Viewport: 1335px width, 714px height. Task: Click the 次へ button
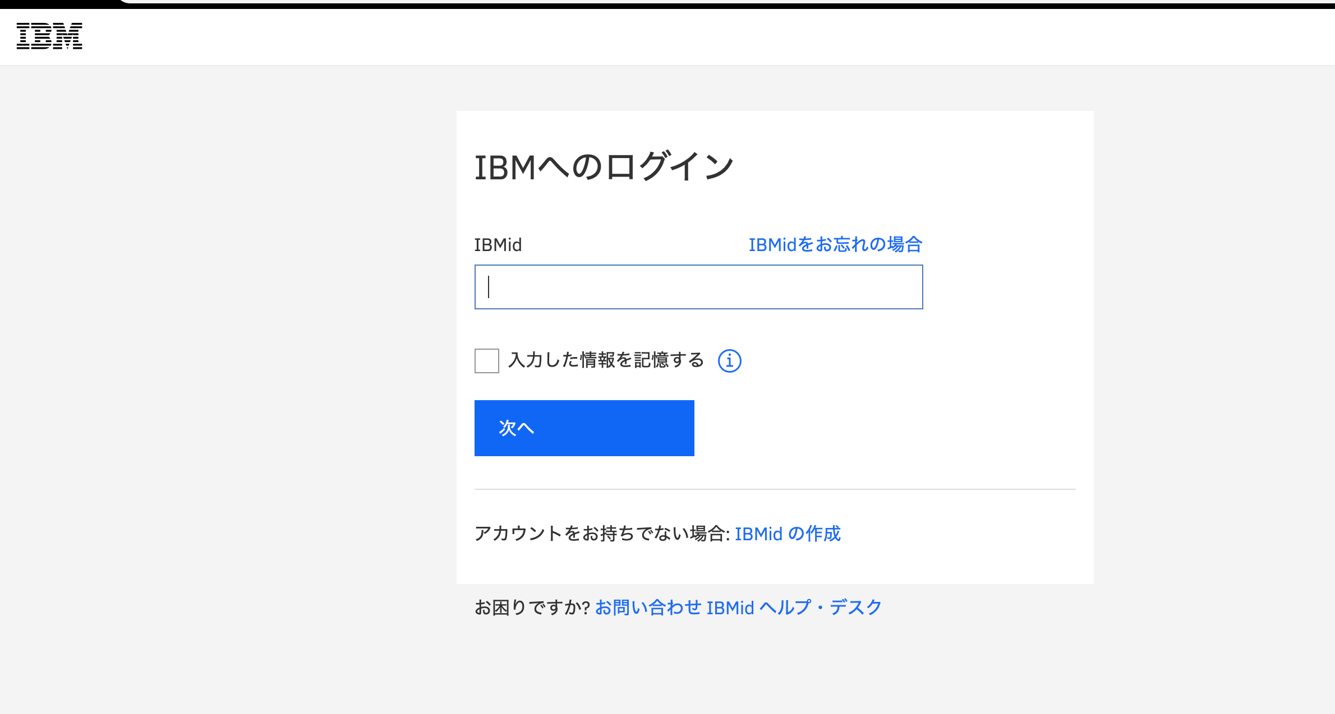(584, 428)
